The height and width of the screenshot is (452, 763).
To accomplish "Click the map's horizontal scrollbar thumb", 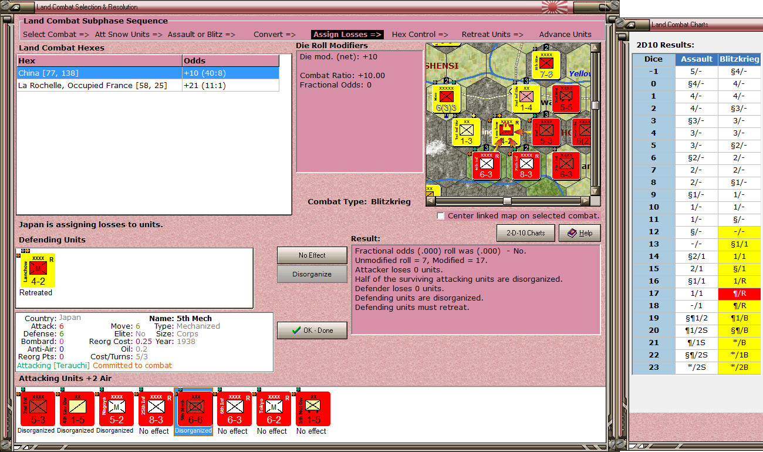I will pos(507,201).
